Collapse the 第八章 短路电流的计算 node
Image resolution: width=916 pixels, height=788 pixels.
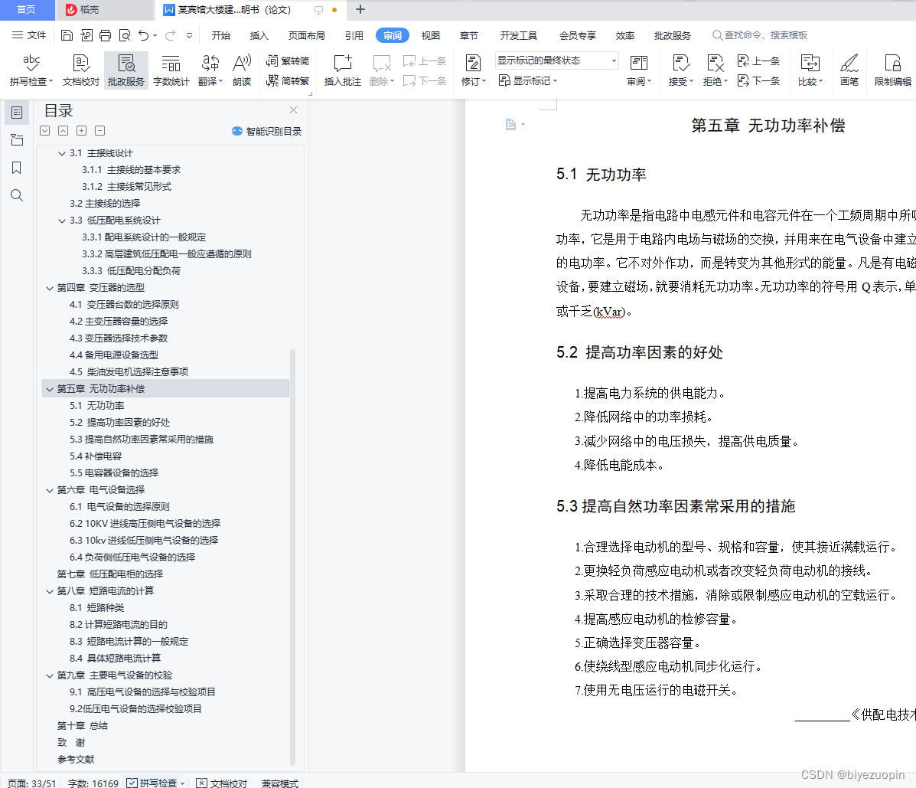click(50, 591)
